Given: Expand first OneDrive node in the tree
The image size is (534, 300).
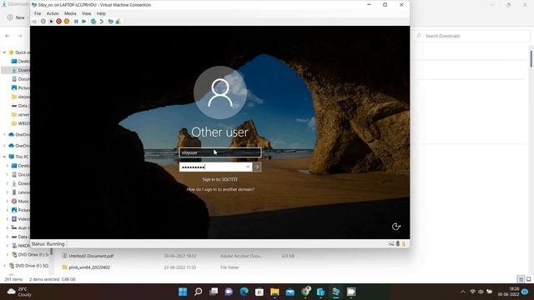Looking at the screenshot, I should [4, 135].
